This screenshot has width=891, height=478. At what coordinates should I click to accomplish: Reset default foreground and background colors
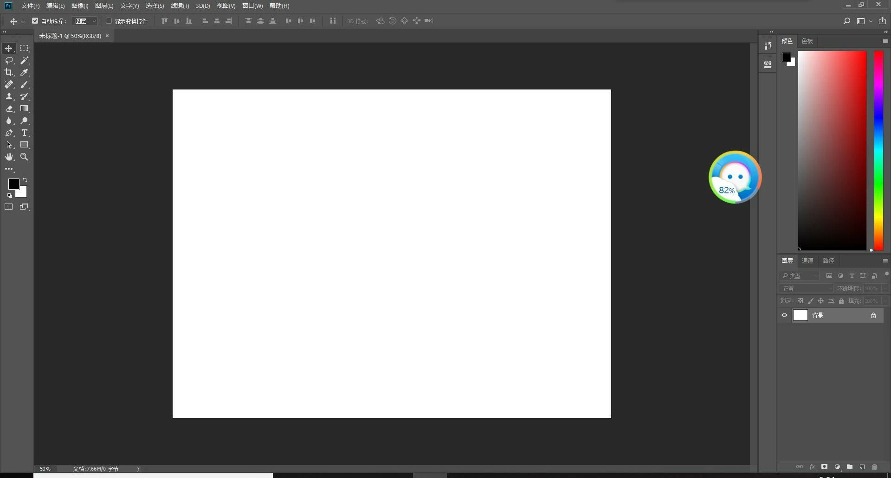pos(9,196)
